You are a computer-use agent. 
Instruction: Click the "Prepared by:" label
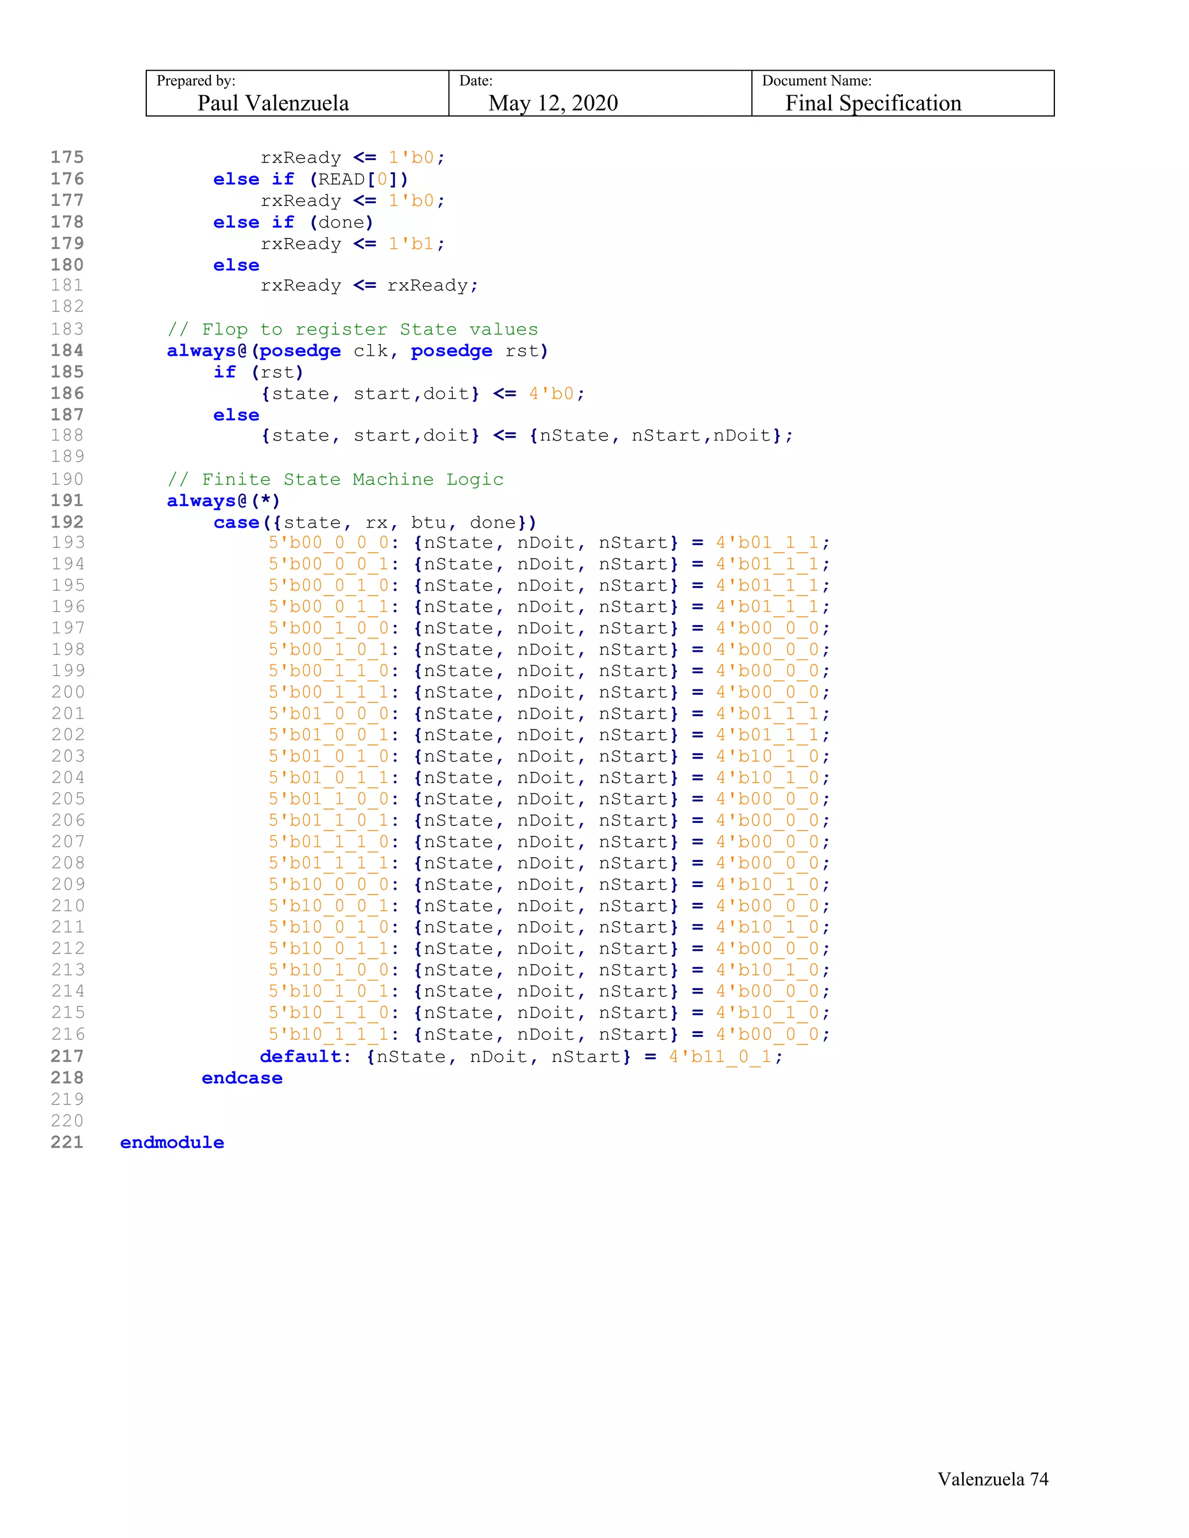click(196, 80)
